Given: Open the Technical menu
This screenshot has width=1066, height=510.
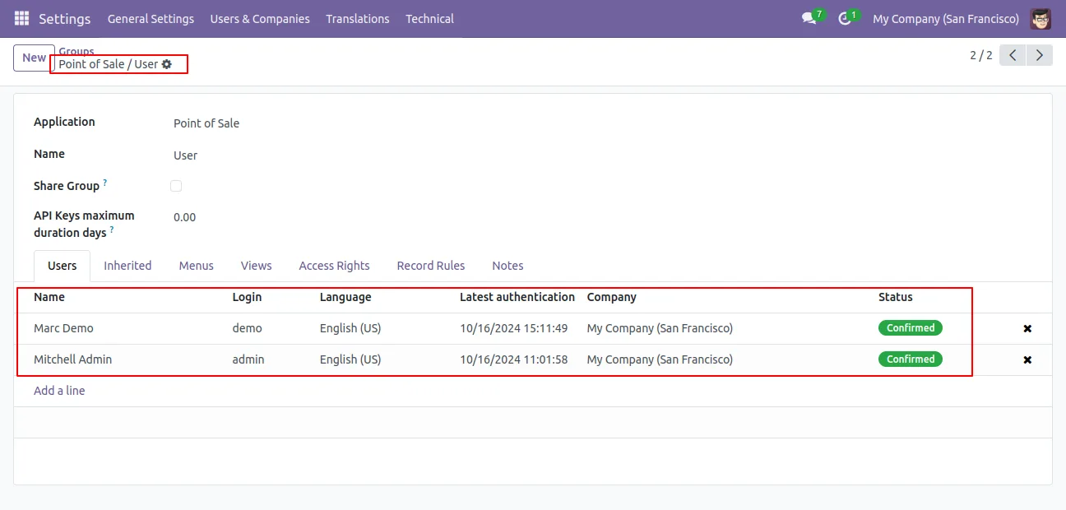Looking at the screenshot, I should [x=429, y=18].
